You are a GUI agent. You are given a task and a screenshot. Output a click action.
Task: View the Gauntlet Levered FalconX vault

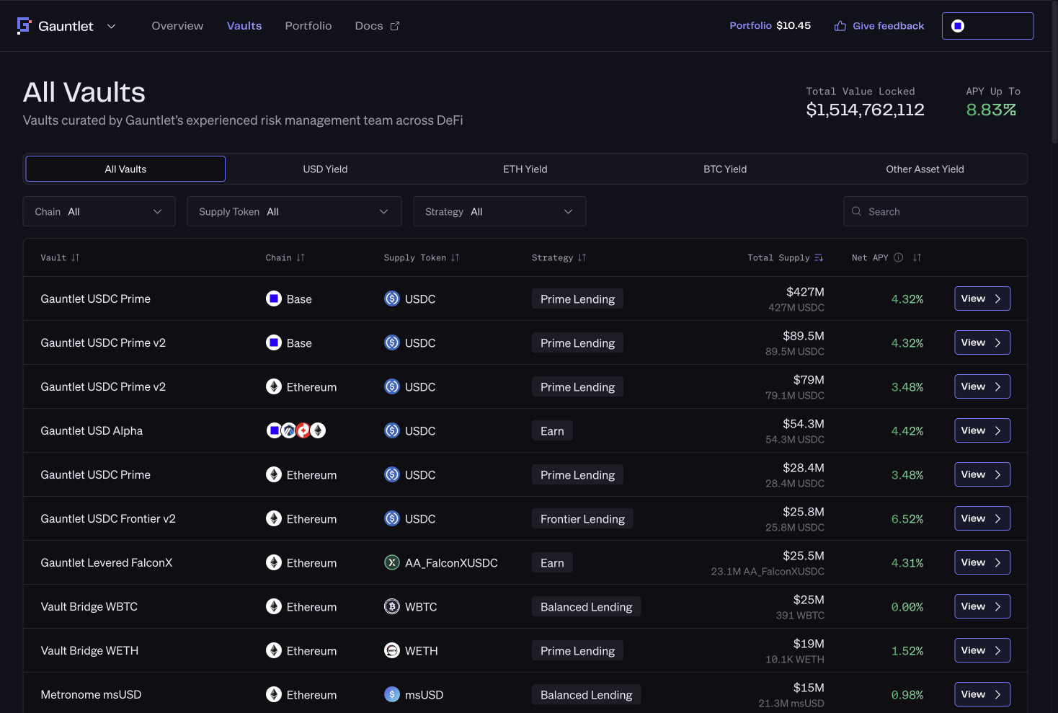[x=982, y=562]
